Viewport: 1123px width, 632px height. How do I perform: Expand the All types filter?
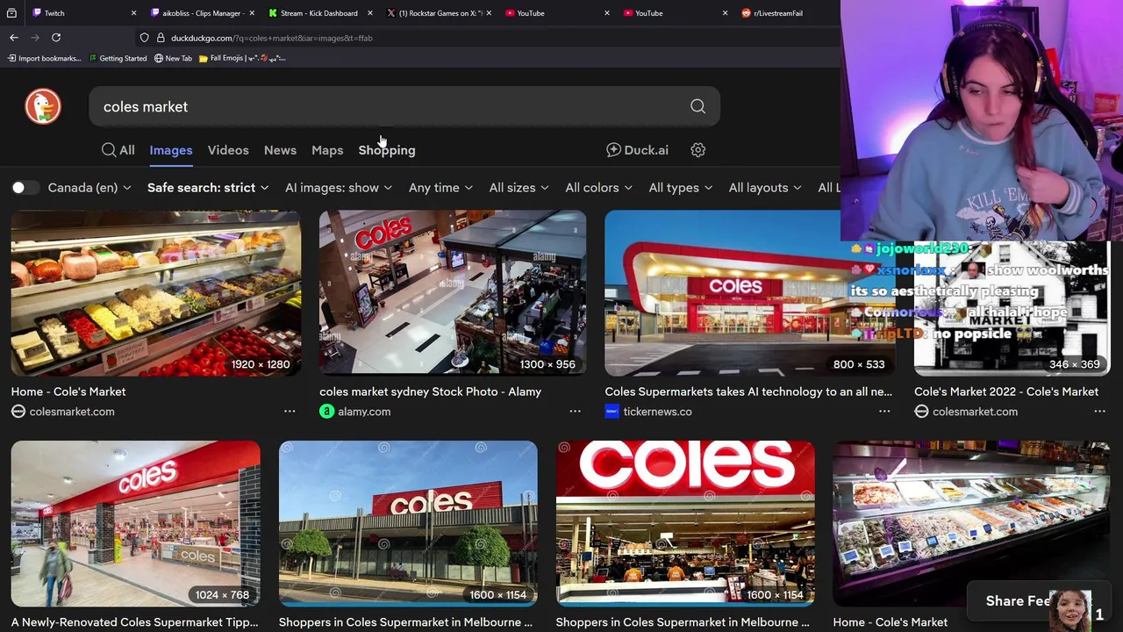click(x=680, y=188)
